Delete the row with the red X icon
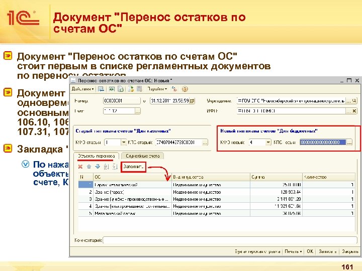Image resolution: width=362 pixels, height=271 pixels. [80, 167]
